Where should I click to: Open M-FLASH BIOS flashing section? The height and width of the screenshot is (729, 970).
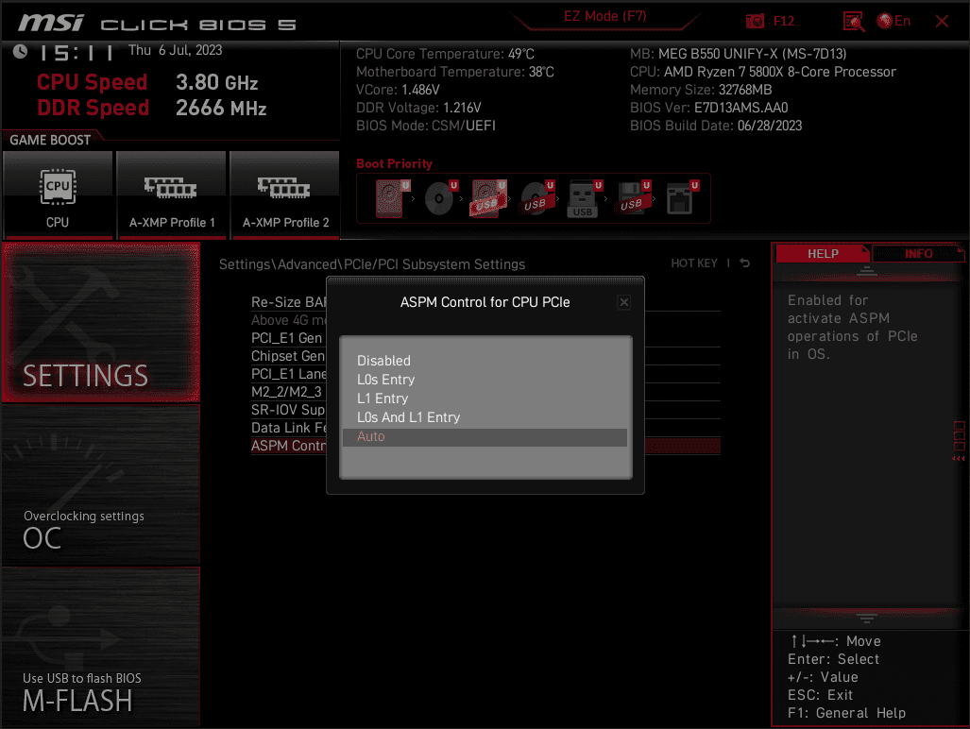[x=101, y=648]
